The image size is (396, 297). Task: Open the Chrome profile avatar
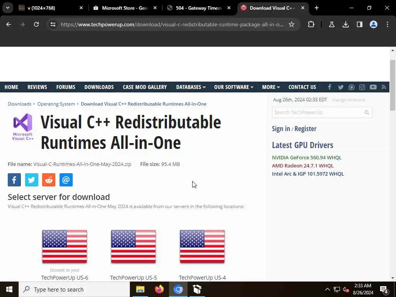[373, 24]
